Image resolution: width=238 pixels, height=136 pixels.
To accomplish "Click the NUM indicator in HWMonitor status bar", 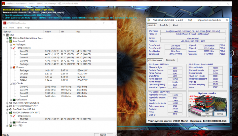I will pyautogui.click(x=103, y=135).
